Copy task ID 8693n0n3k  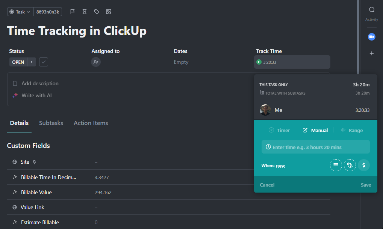[x=48, y=12]
